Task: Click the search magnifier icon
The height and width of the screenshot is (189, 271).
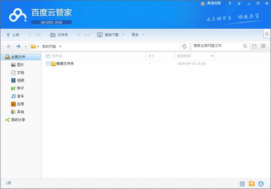Action: click(x=245, y=46)
